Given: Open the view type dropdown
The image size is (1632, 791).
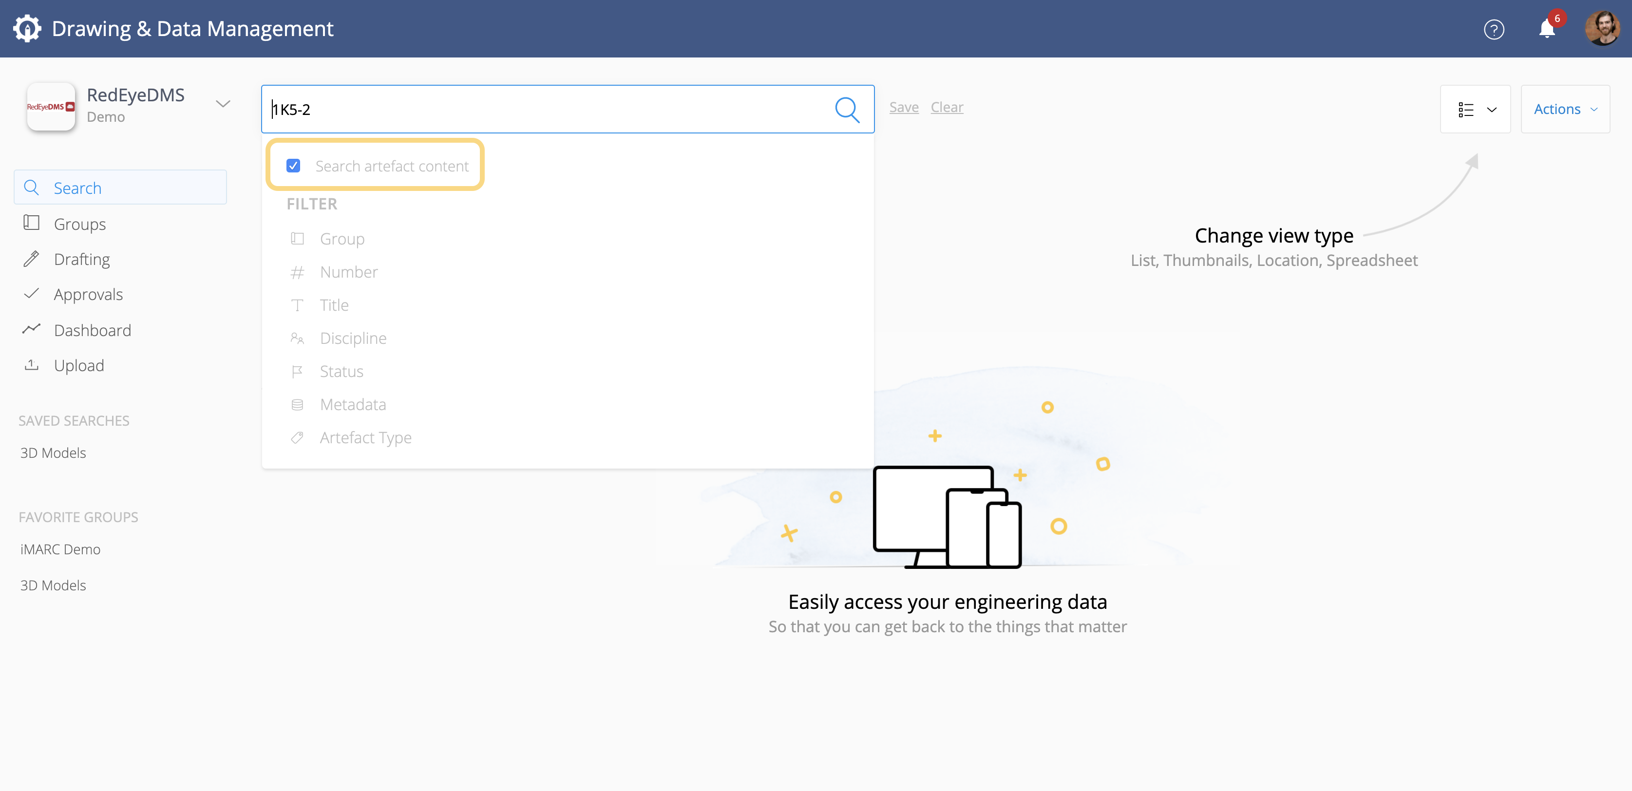Looking at the screenshot, I should pos(1475,109).
